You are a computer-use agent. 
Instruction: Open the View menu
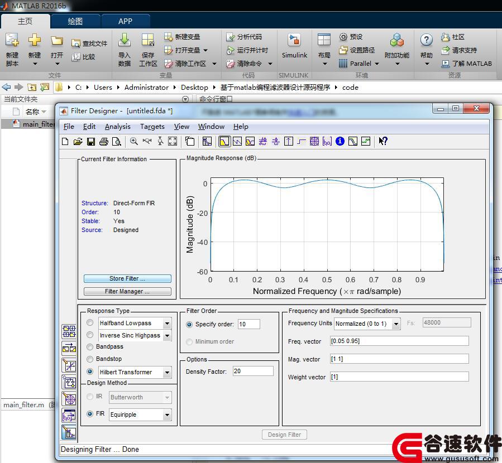[x=181, y=127]
